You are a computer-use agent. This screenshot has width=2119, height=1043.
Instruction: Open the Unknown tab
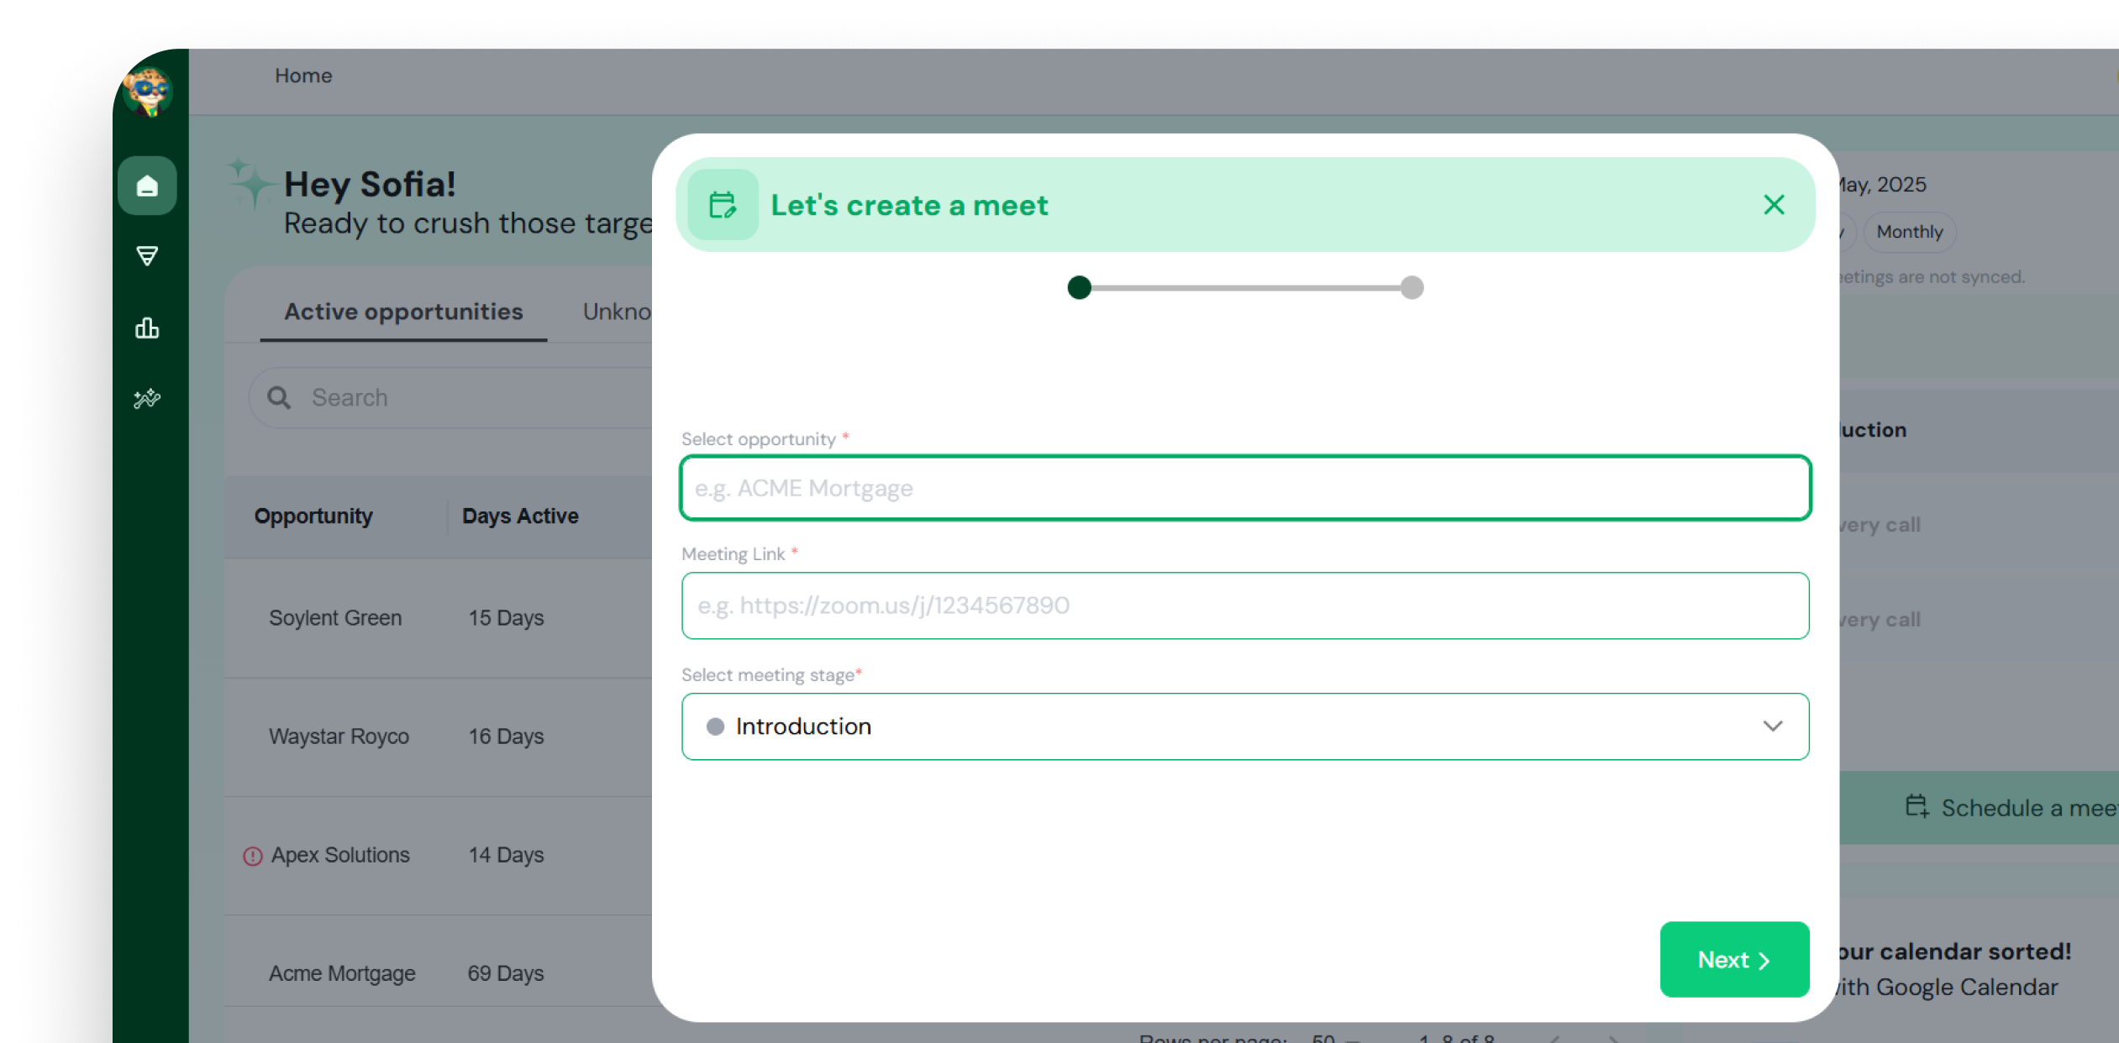(617, 312)
